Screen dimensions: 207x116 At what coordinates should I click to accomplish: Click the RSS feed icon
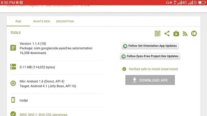click(x=185, y=34)
